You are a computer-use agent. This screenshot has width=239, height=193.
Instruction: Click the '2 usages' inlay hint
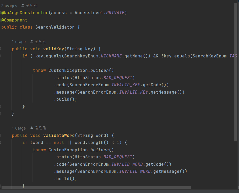(x=9, y=6)
